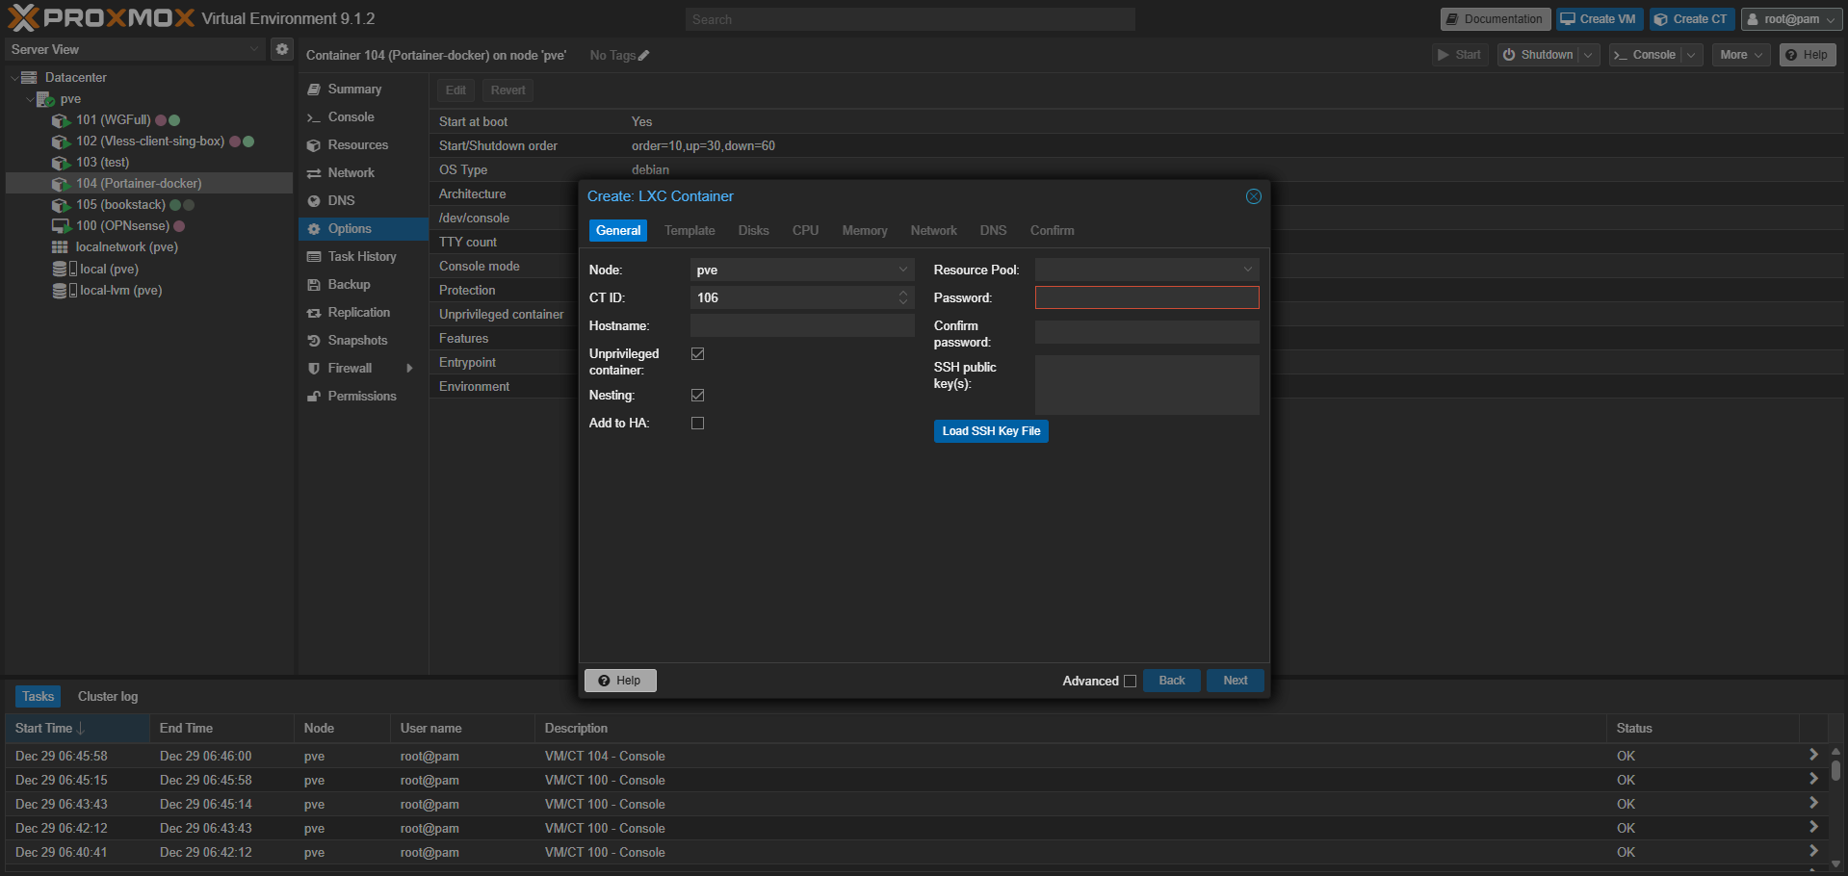Screen dimensions: 1848x876
Task: Click the Backup floppy icon in sidebar
Action: tap(314, 285)
